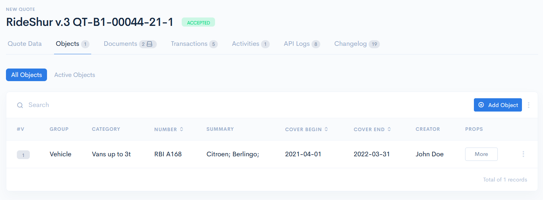Open the Quote Data tab
Image resolution: width=543 pixels, height=200 pixels.
25,44
